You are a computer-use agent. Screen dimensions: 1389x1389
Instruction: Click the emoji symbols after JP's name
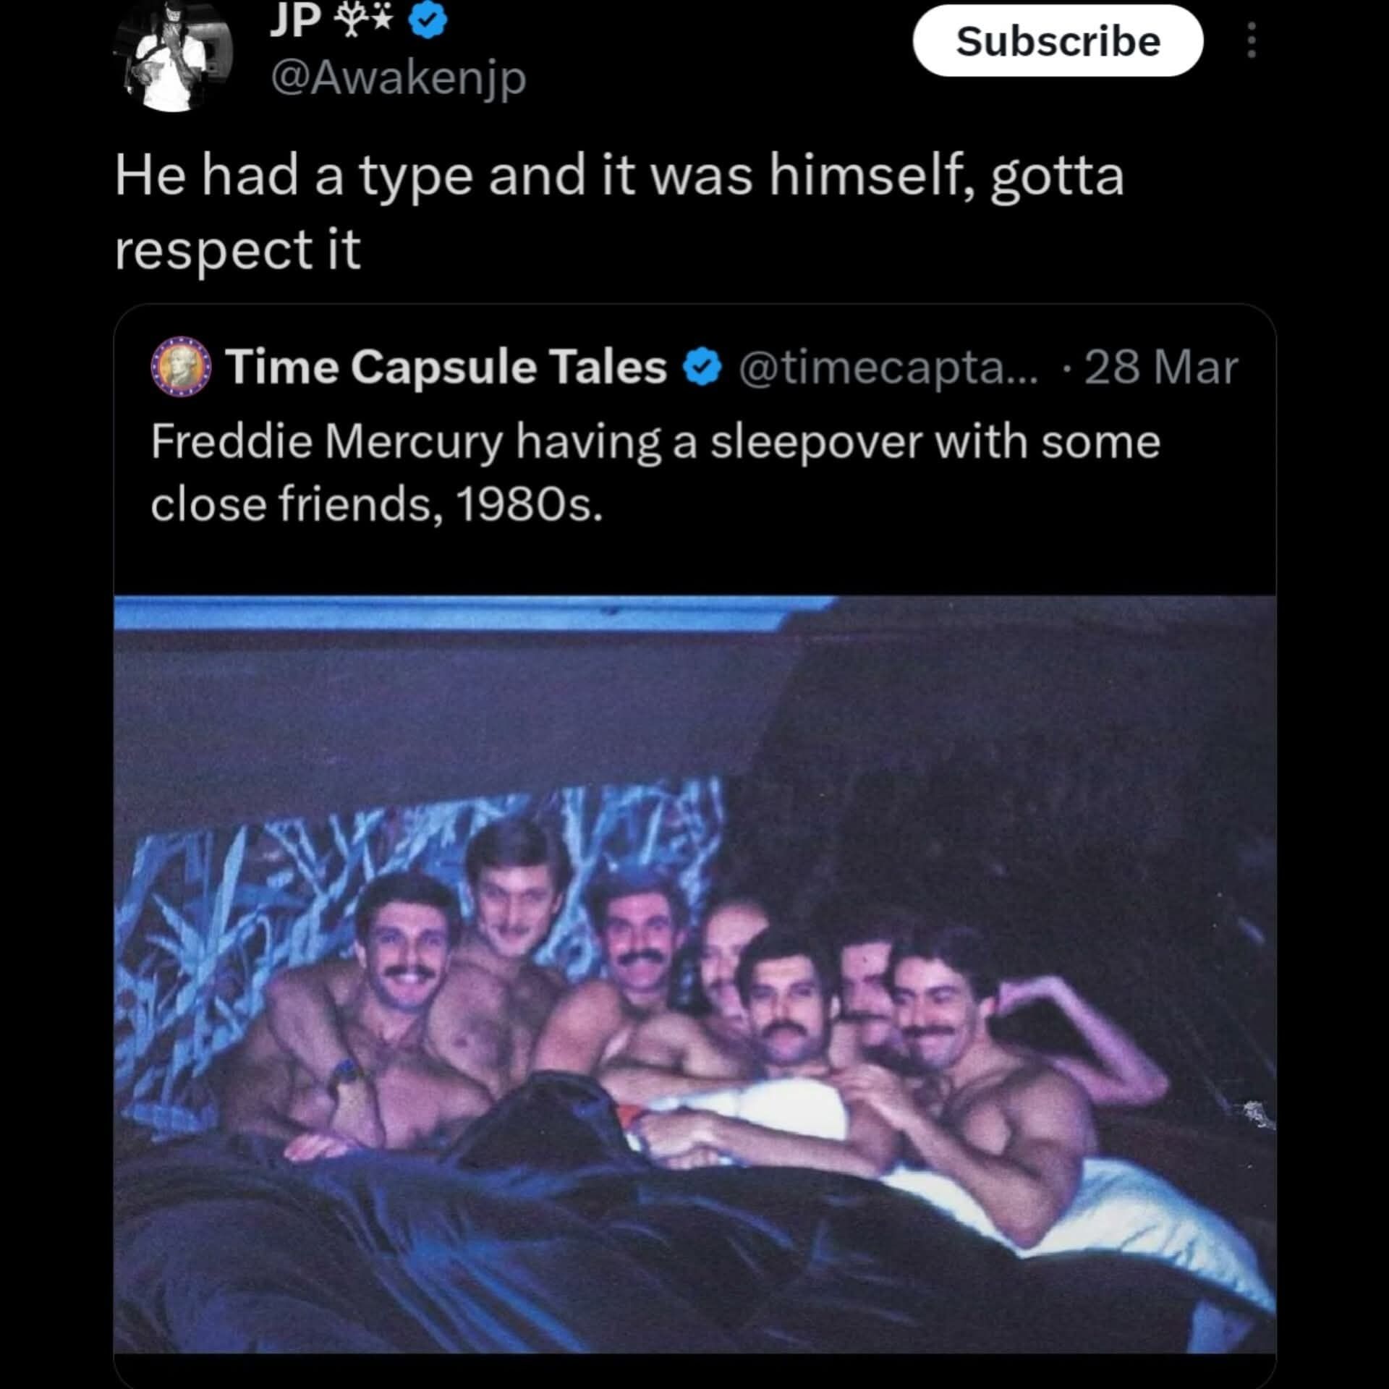[x=362, y=20]
